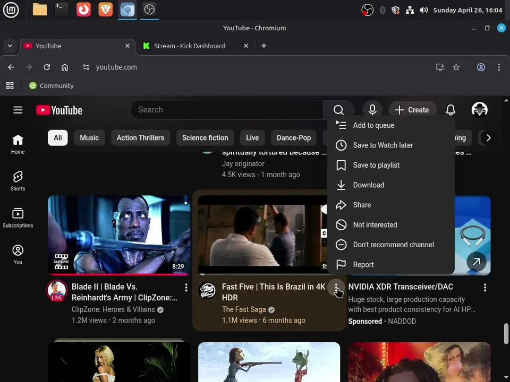The image size is (510, 382).
Task: Bookmark this page with the star
Action: [456, 67]
